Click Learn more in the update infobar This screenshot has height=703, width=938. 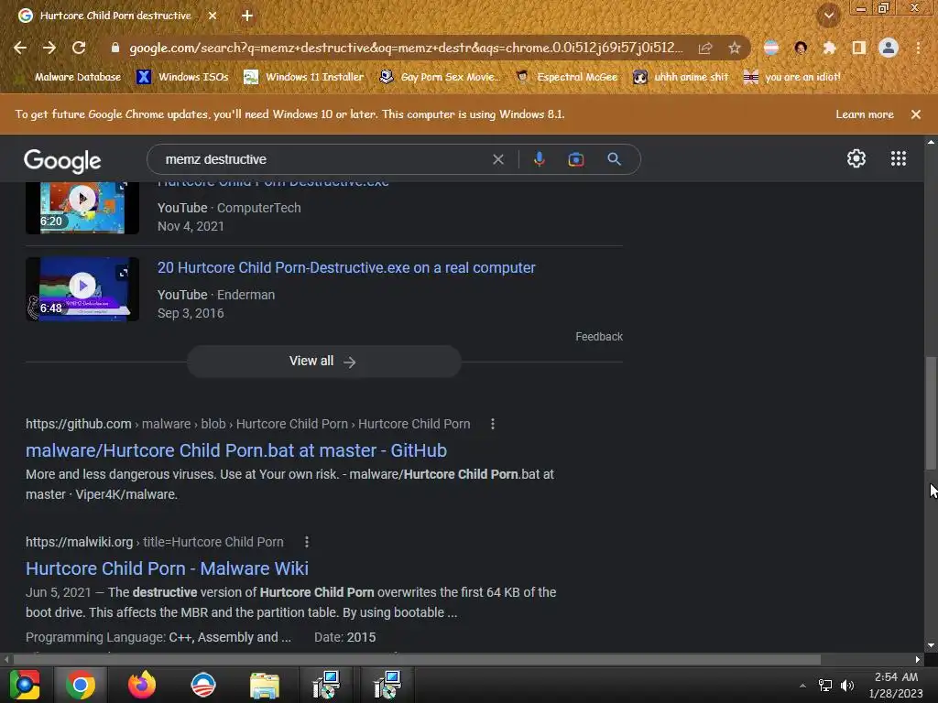pyautogui.click(x=865, y=114)
